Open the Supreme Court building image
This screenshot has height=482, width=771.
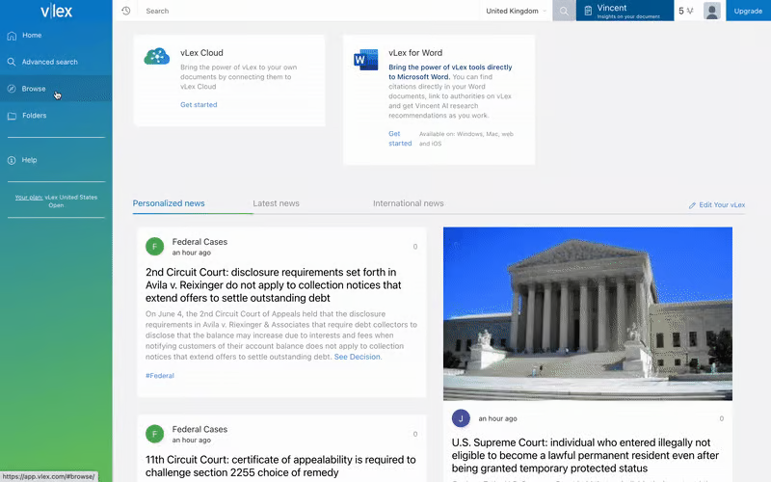[588, 314]
